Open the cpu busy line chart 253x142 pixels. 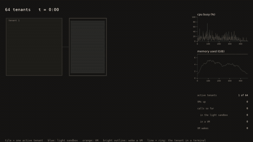pos(222,29)
